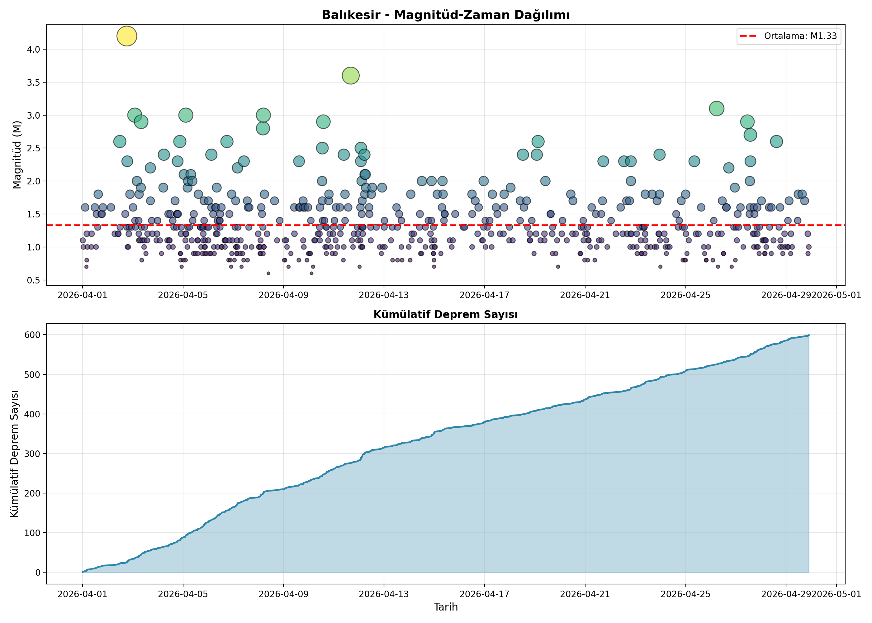Click '4.0' on the magnitude axis
The height and width of the screenshot is (623, 872).
tap(33, 50)
